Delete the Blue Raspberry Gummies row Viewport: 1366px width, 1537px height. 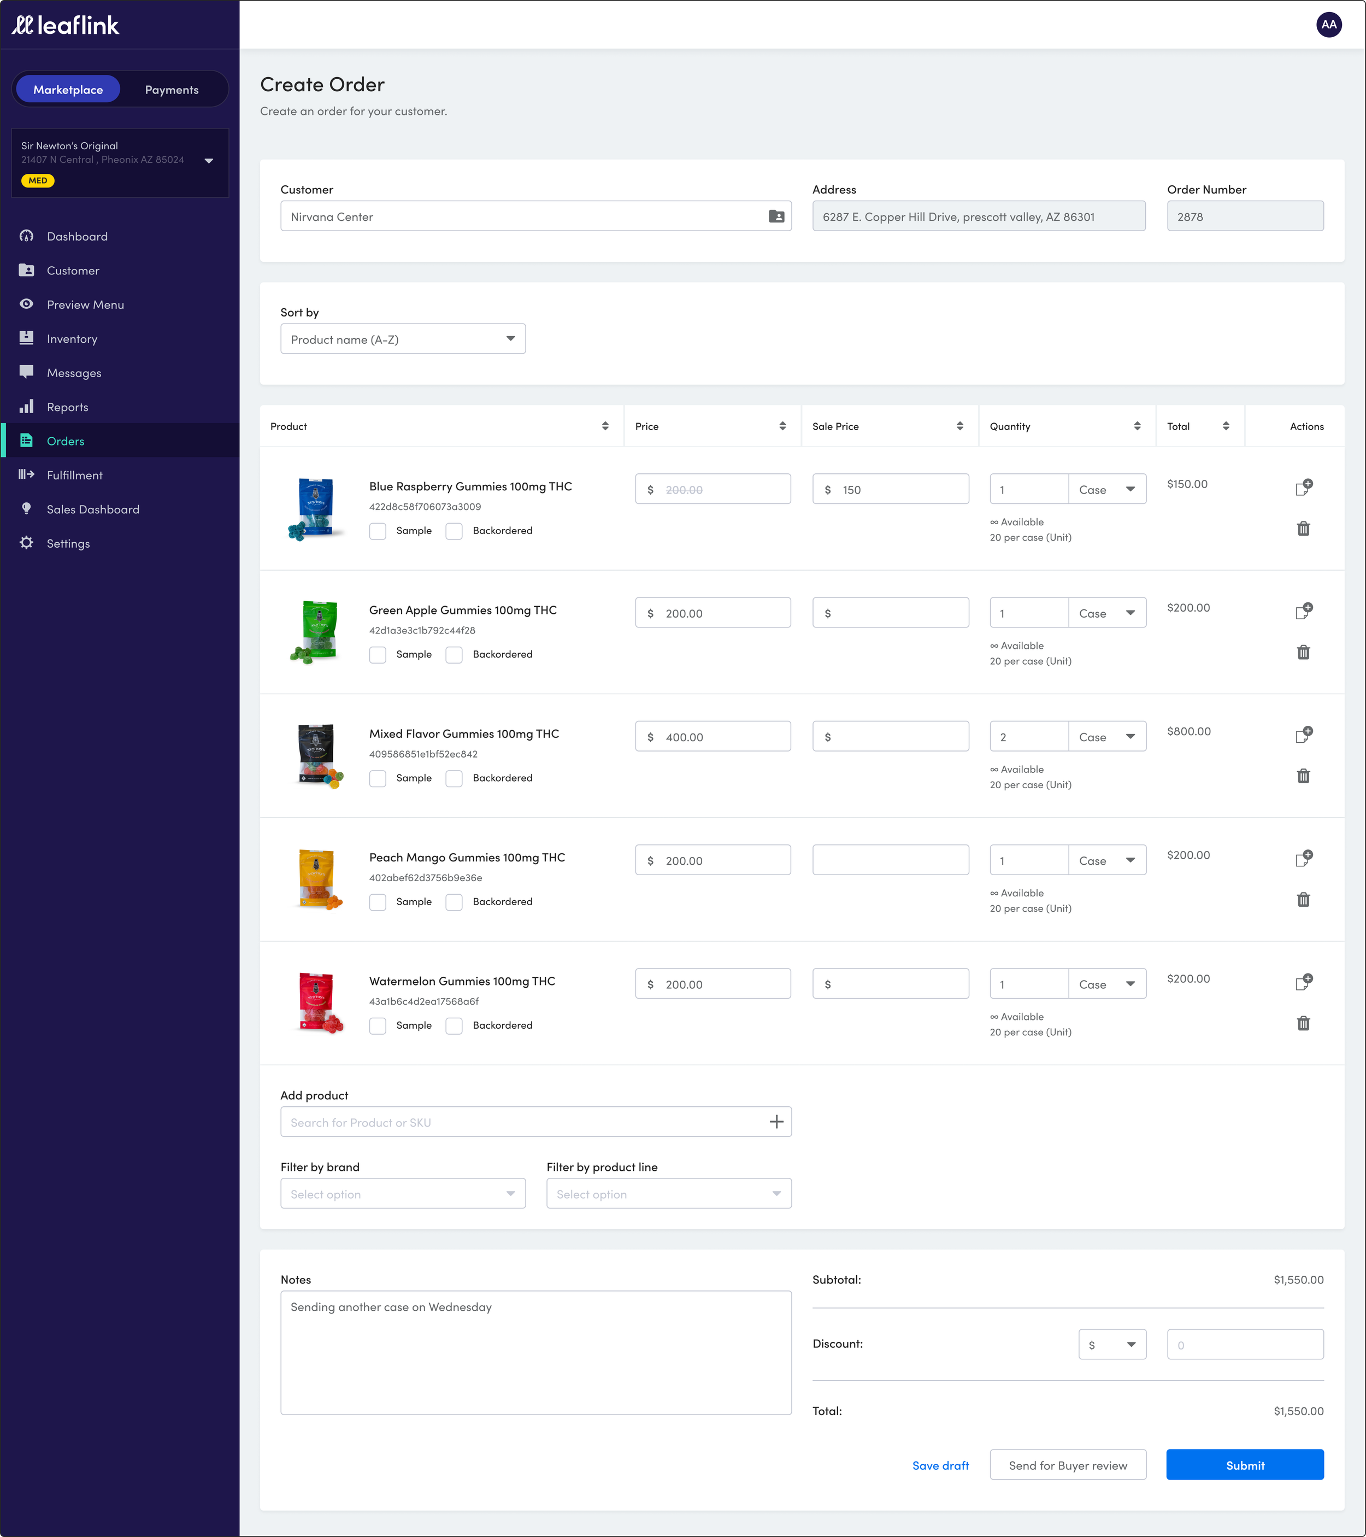pyautogui.click(x=1303, y=529)
